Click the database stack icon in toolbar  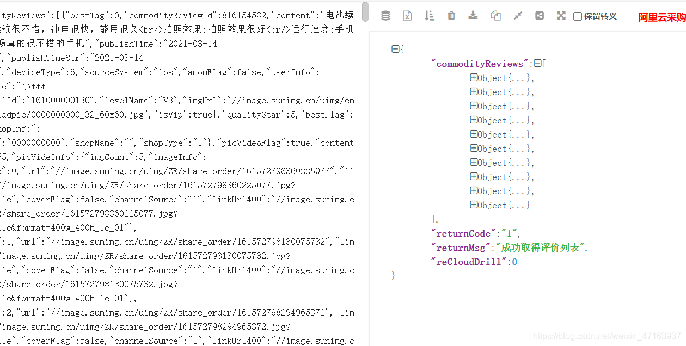point(385,16)
